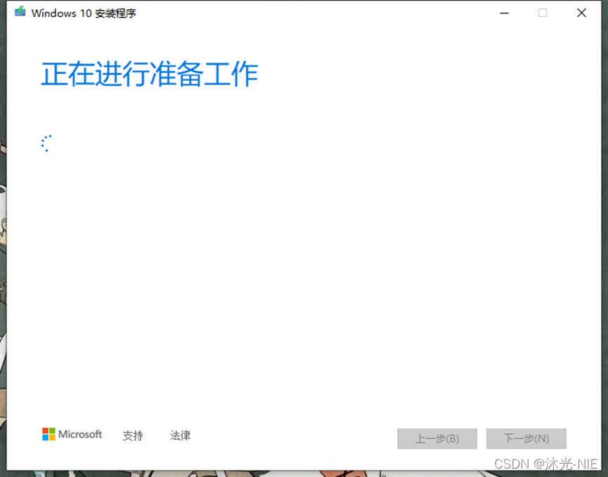Image resolution: width=608 pixels, height=477 pixels.
Task: Click the 上一步(B) back button
Action: pyautogui.click(x=437, y=438)
